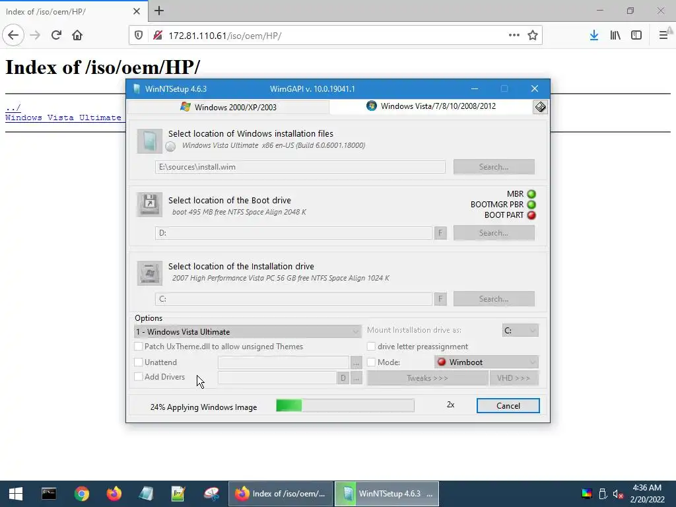676x507 pixels.
Task: Cancel the Windows image apply
Action: coord(508,406)
